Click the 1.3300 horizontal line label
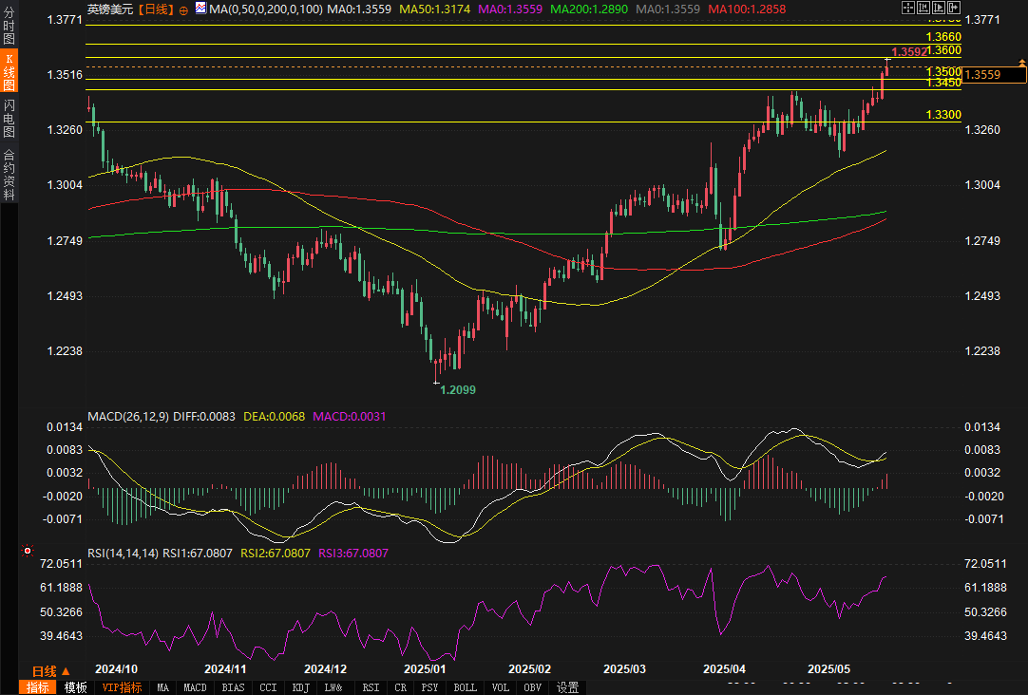Screen dimensions: 1028x695 [943, 115]
